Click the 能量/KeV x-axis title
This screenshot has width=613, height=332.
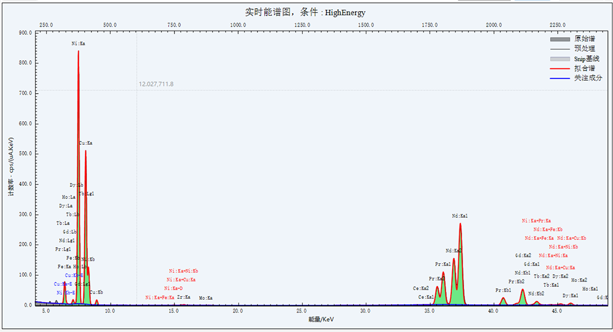[x=321, y=319]
